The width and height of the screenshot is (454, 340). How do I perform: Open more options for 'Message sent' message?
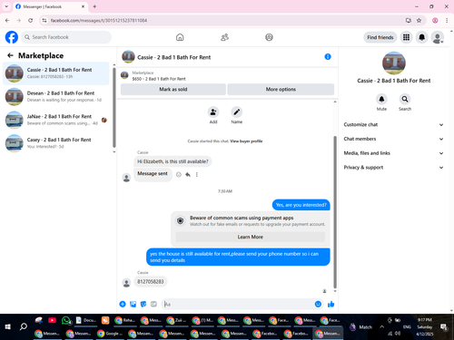pos(197,174)
